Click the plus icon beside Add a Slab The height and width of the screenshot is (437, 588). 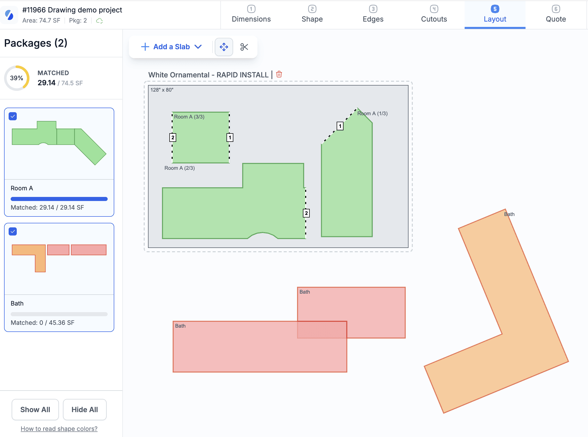coord(145,47)
